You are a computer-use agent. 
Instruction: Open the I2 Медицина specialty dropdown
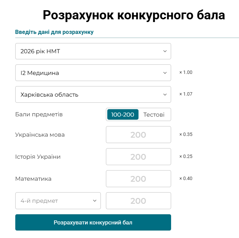pyautogui.click(x=88, y=73)
